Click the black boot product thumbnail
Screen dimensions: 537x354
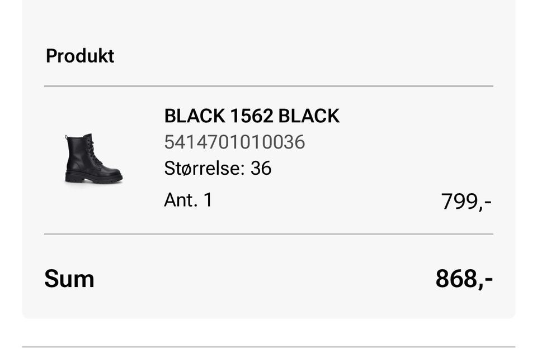tap(93, 159)
